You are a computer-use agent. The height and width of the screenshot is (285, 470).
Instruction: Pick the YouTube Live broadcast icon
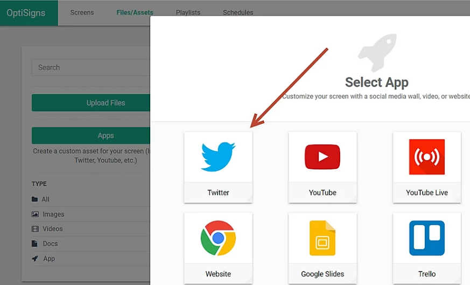click(x=426, y=156)
